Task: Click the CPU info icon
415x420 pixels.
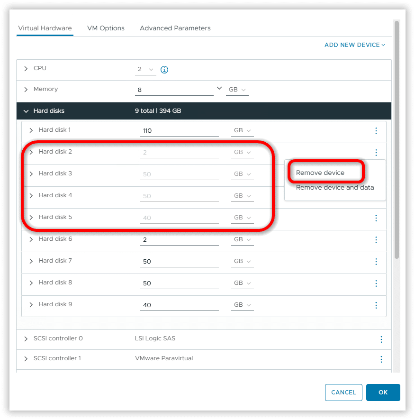Action: click(x=164, y=70)
